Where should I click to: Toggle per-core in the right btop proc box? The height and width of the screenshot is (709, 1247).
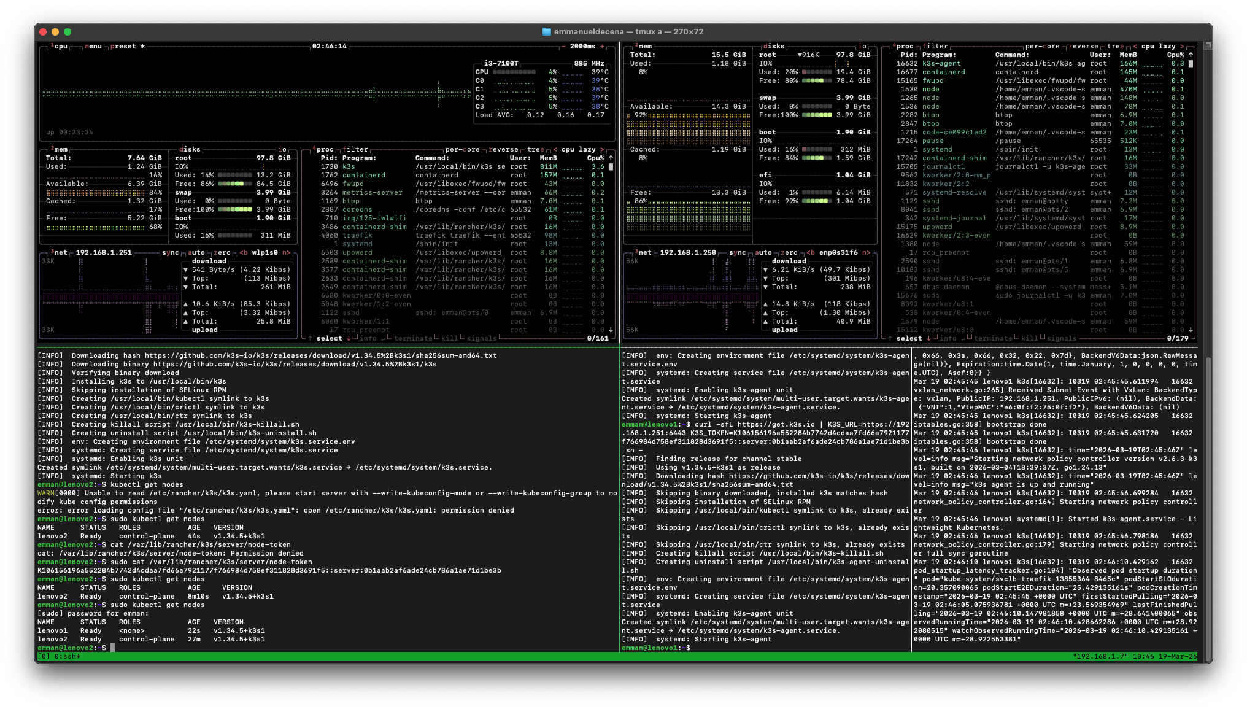coord(1042,46)
